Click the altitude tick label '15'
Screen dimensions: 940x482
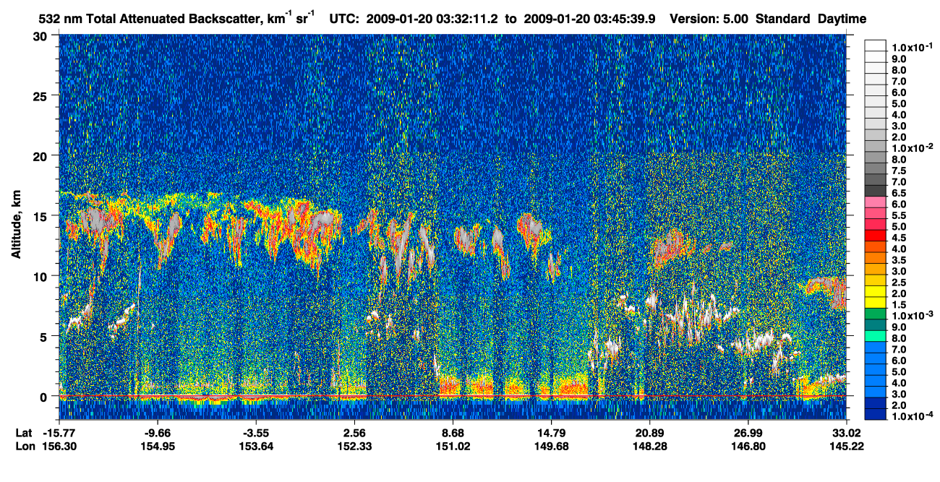click(41, 215)
